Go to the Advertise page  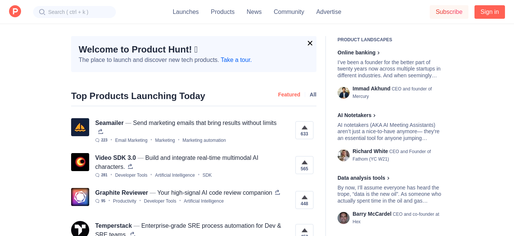pyautogui.click(x=329, y=12)
